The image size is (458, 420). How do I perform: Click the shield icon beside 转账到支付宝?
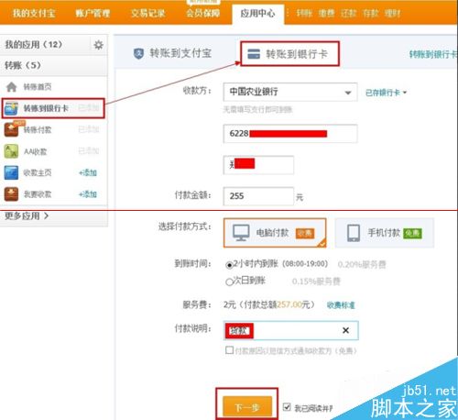pyautogui.click(x=138, y=53)
